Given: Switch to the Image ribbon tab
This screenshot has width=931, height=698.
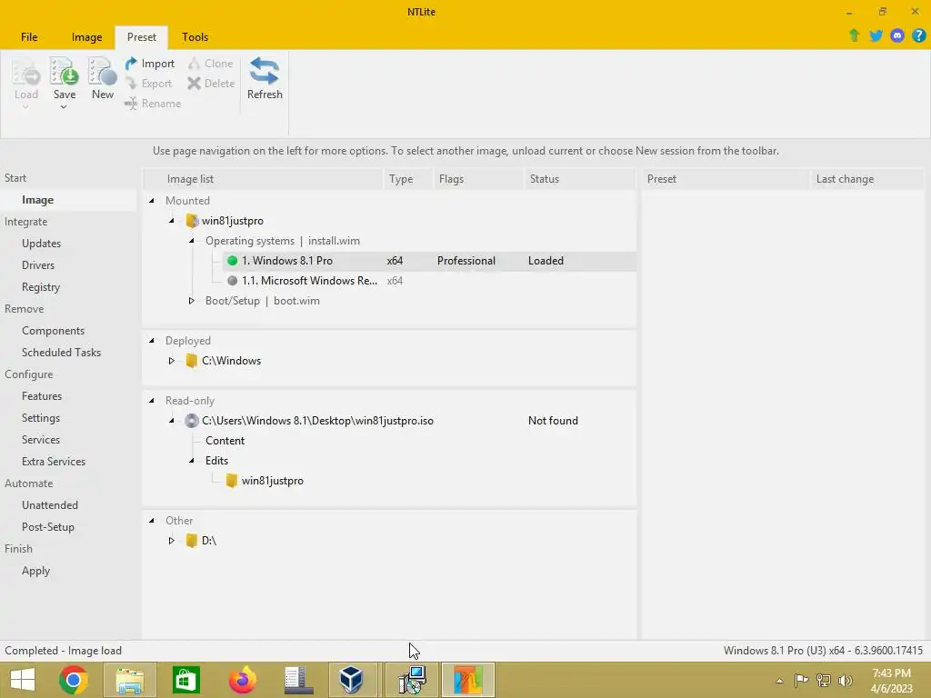Looking at the screenshot, I should tap(86, 36).
